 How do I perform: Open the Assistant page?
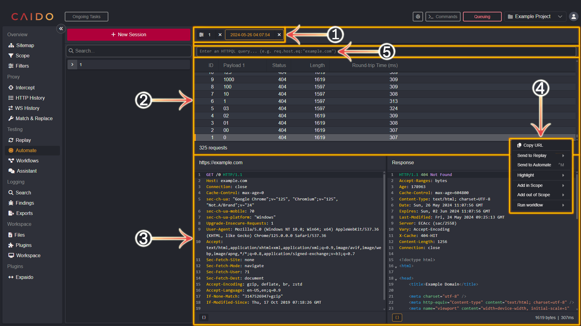(x=22, y=171)
